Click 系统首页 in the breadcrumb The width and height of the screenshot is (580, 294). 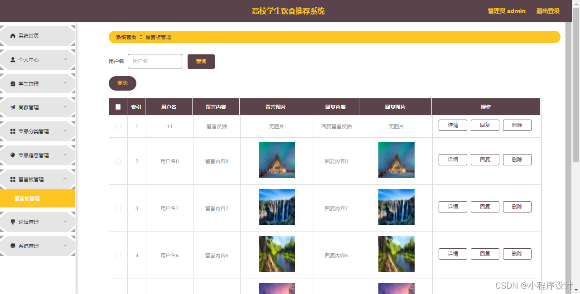coord(126,37)
